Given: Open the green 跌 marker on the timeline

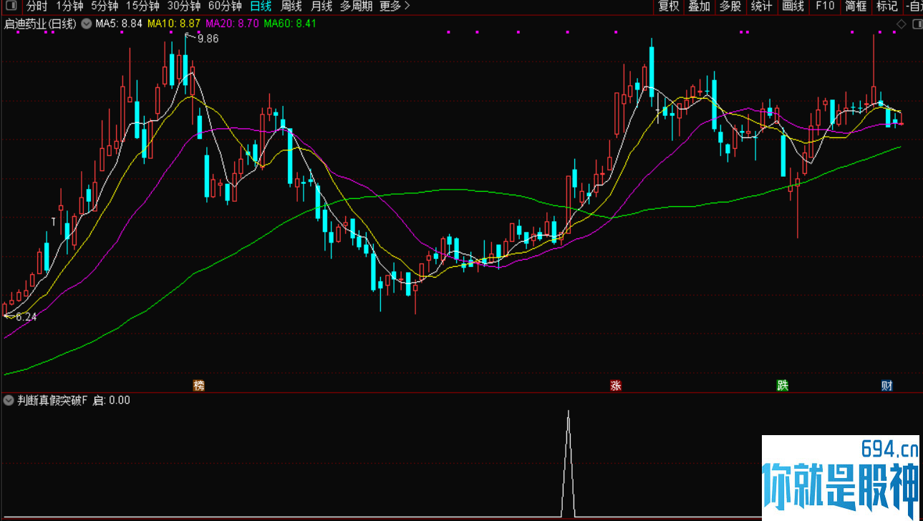Looking at the screenshot, I should (x=783, y=386).
